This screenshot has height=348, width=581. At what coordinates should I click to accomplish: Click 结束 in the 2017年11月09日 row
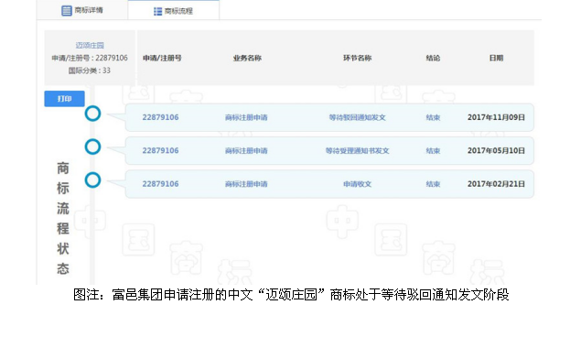click(x=433, y=117)
